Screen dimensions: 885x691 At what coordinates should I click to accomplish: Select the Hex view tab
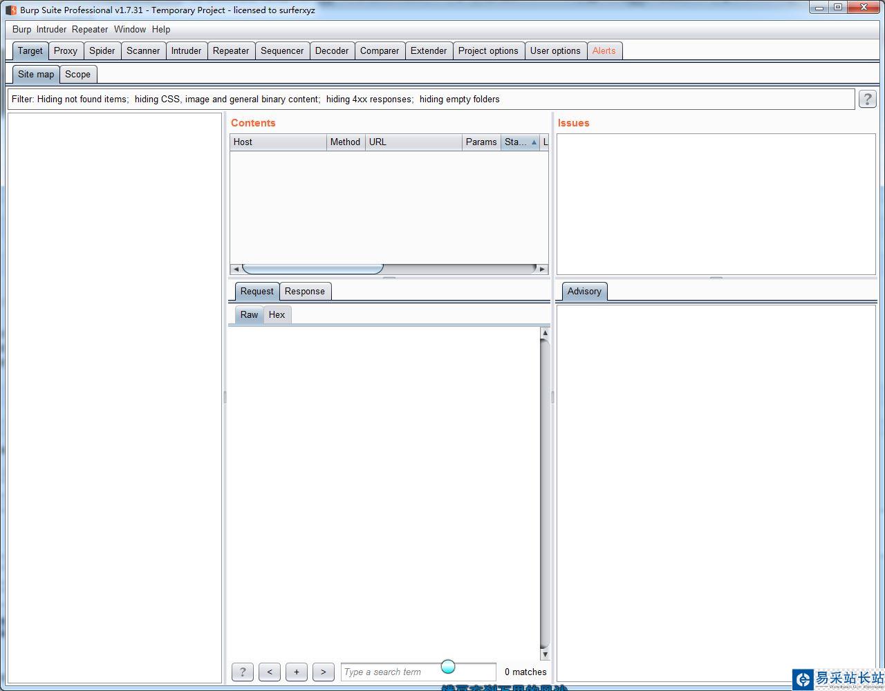point(277,314)
